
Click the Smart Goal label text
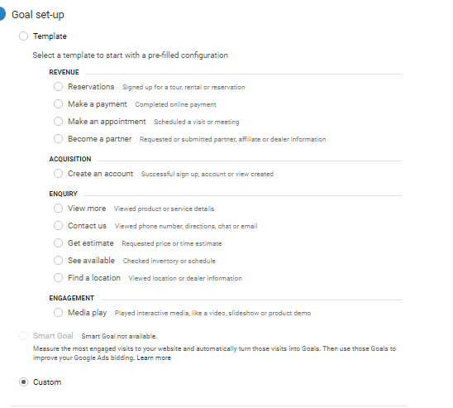coord(53,336)
